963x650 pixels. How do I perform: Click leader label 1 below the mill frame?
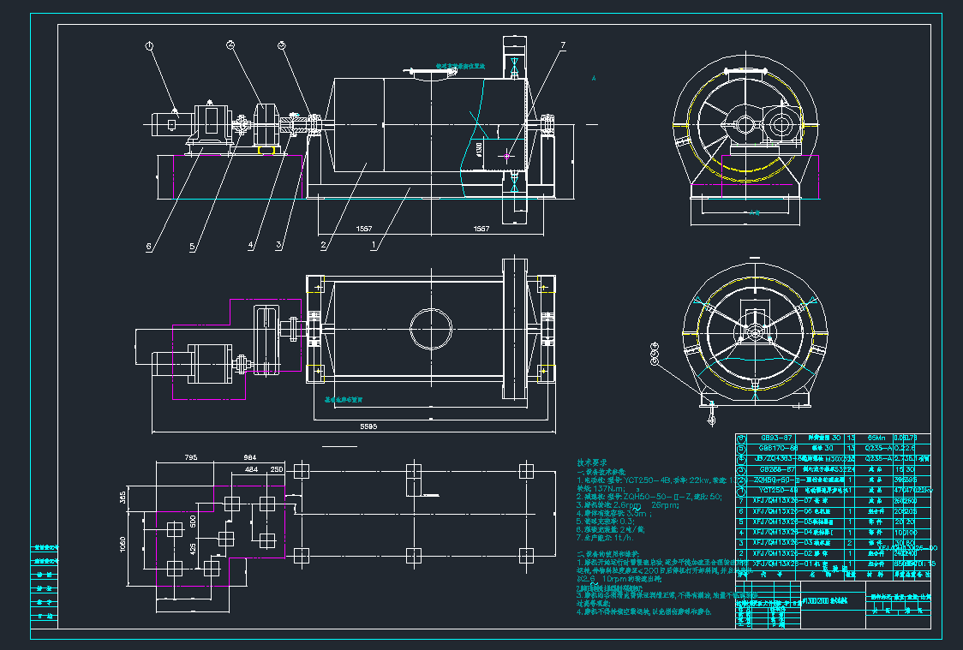[374, 244]
